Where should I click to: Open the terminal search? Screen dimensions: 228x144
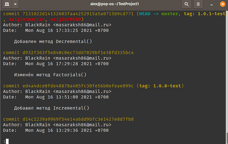point(186,4)
